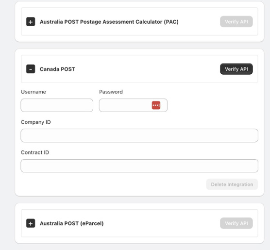
Task: Click the Verify API button for Canada POST
Action: (x=236, y=69)
